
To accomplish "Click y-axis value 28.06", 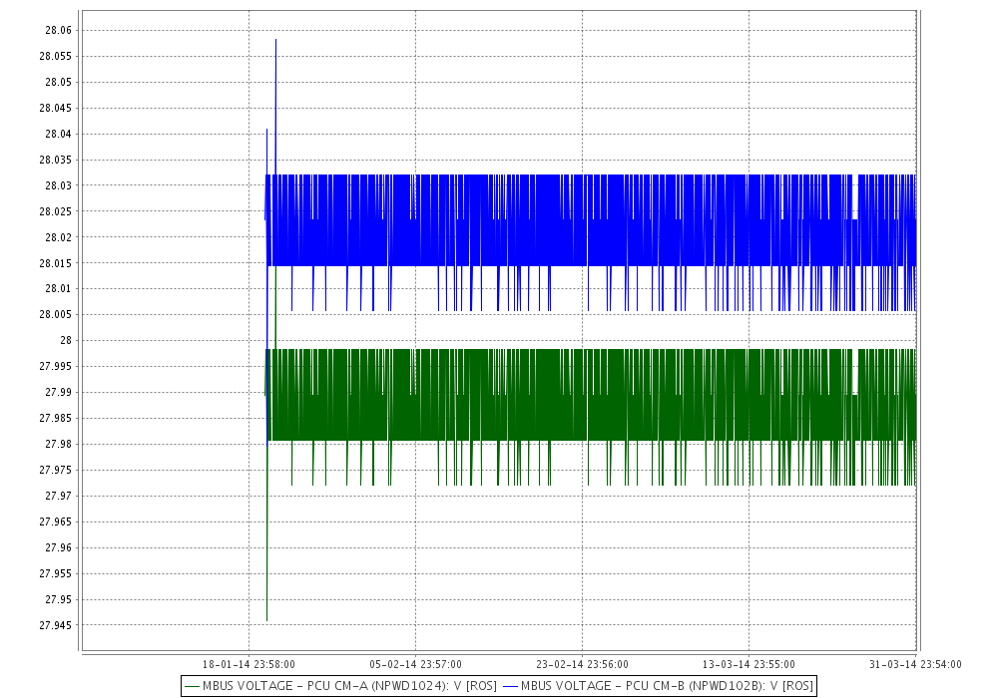I will (59, 30).
